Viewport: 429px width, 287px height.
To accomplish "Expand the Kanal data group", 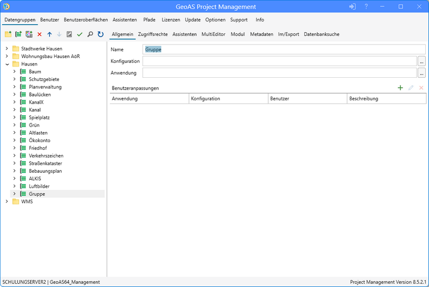I will 14,110.
